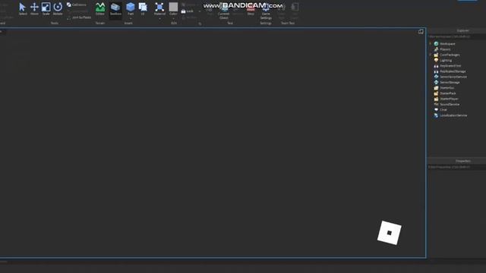The height and width of the screenshot is (273, 486).
Task: Open Game Settings
Action: (266, 12)
